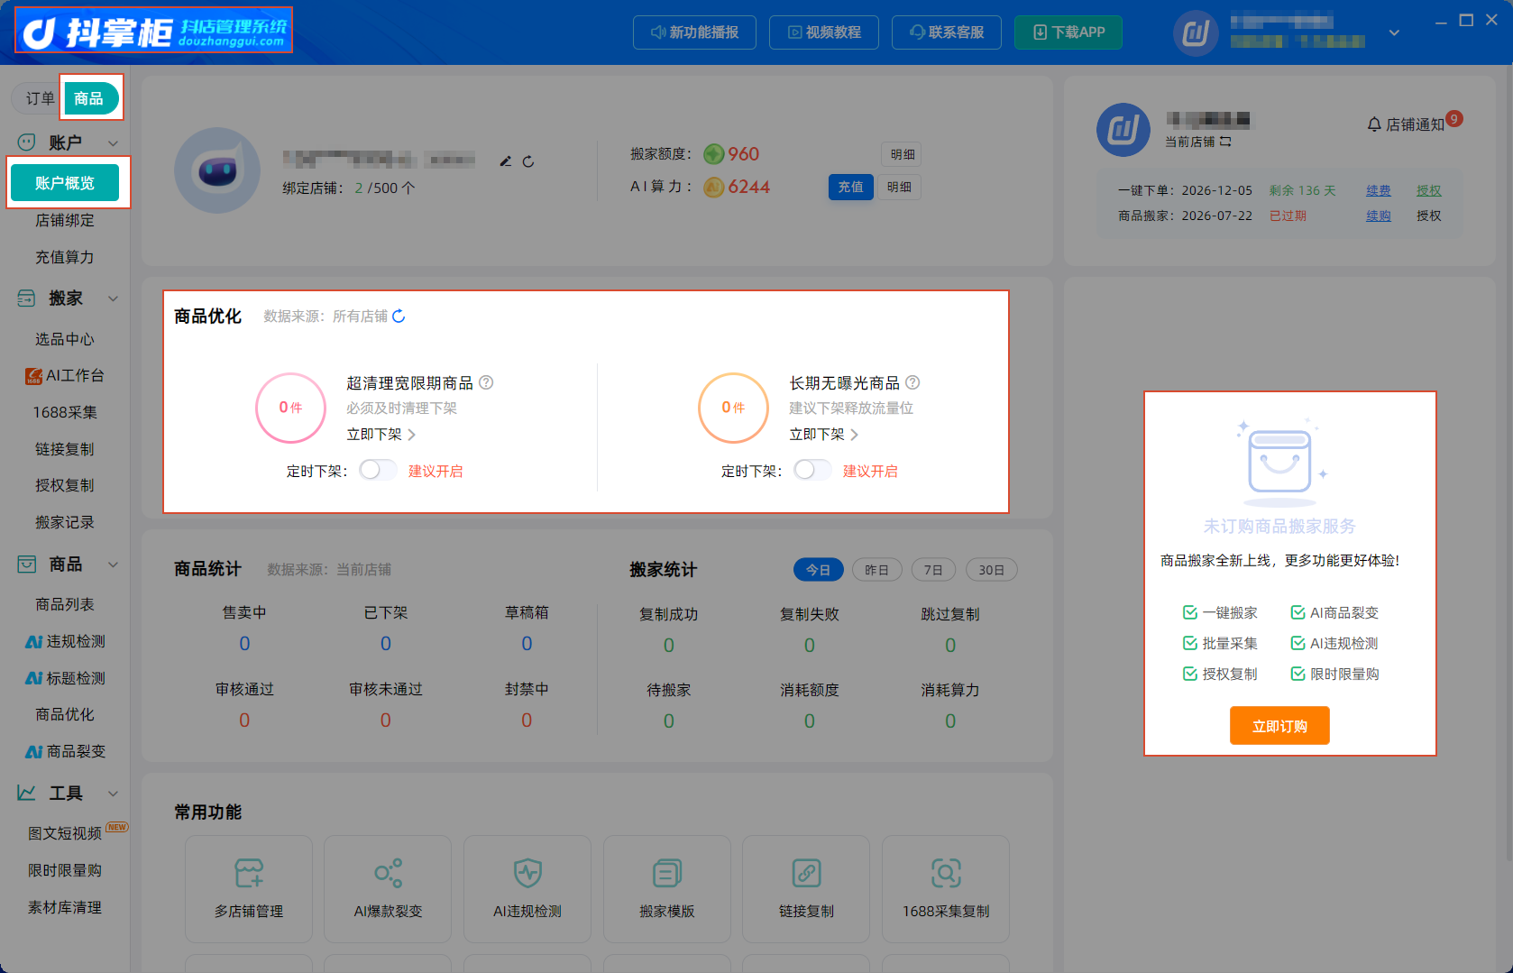Open 店铺通知 via the bell icon
This screenshot has height=973, width=1513.
pos(1374,124)
